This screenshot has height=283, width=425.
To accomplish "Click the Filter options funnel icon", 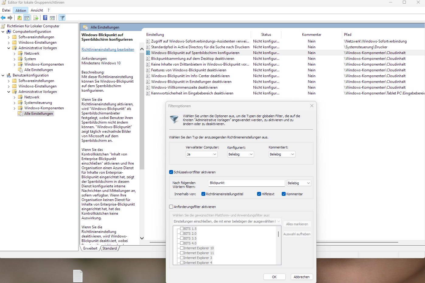I will [62, 18].
